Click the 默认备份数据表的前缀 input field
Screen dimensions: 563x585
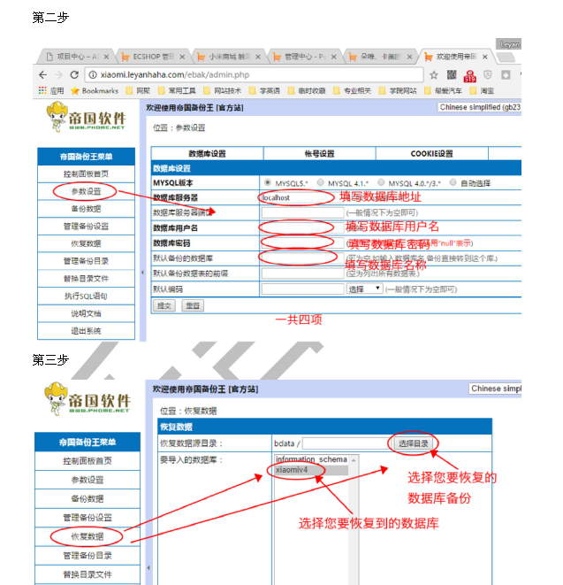(302, 273)
